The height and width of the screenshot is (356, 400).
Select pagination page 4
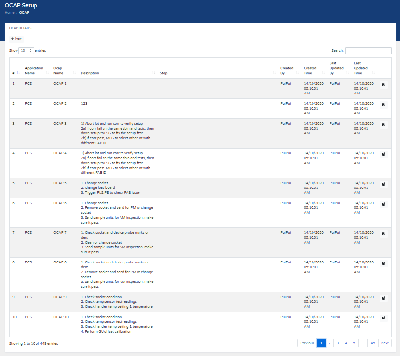346,343
